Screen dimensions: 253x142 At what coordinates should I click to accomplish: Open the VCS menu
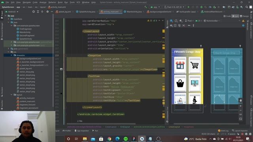point(78,2)
